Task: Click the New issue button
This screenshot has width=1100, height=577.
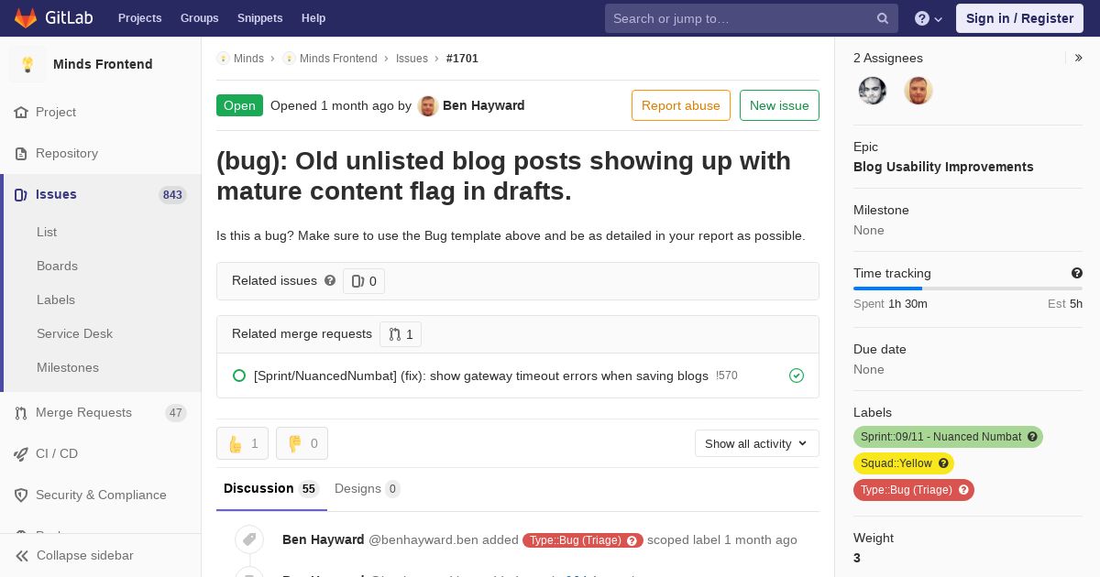Action: [779, 105]
